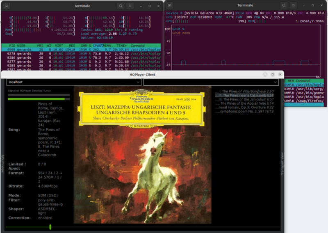Maximize the HQPlayer Client window
The image size is (328, 233).
point(272,75)
